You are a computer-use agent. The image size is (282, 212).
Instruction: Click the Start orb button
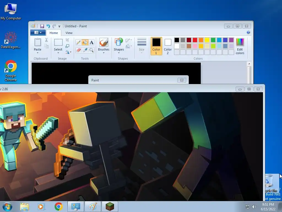pyautogui.click(x=7, y=206)
